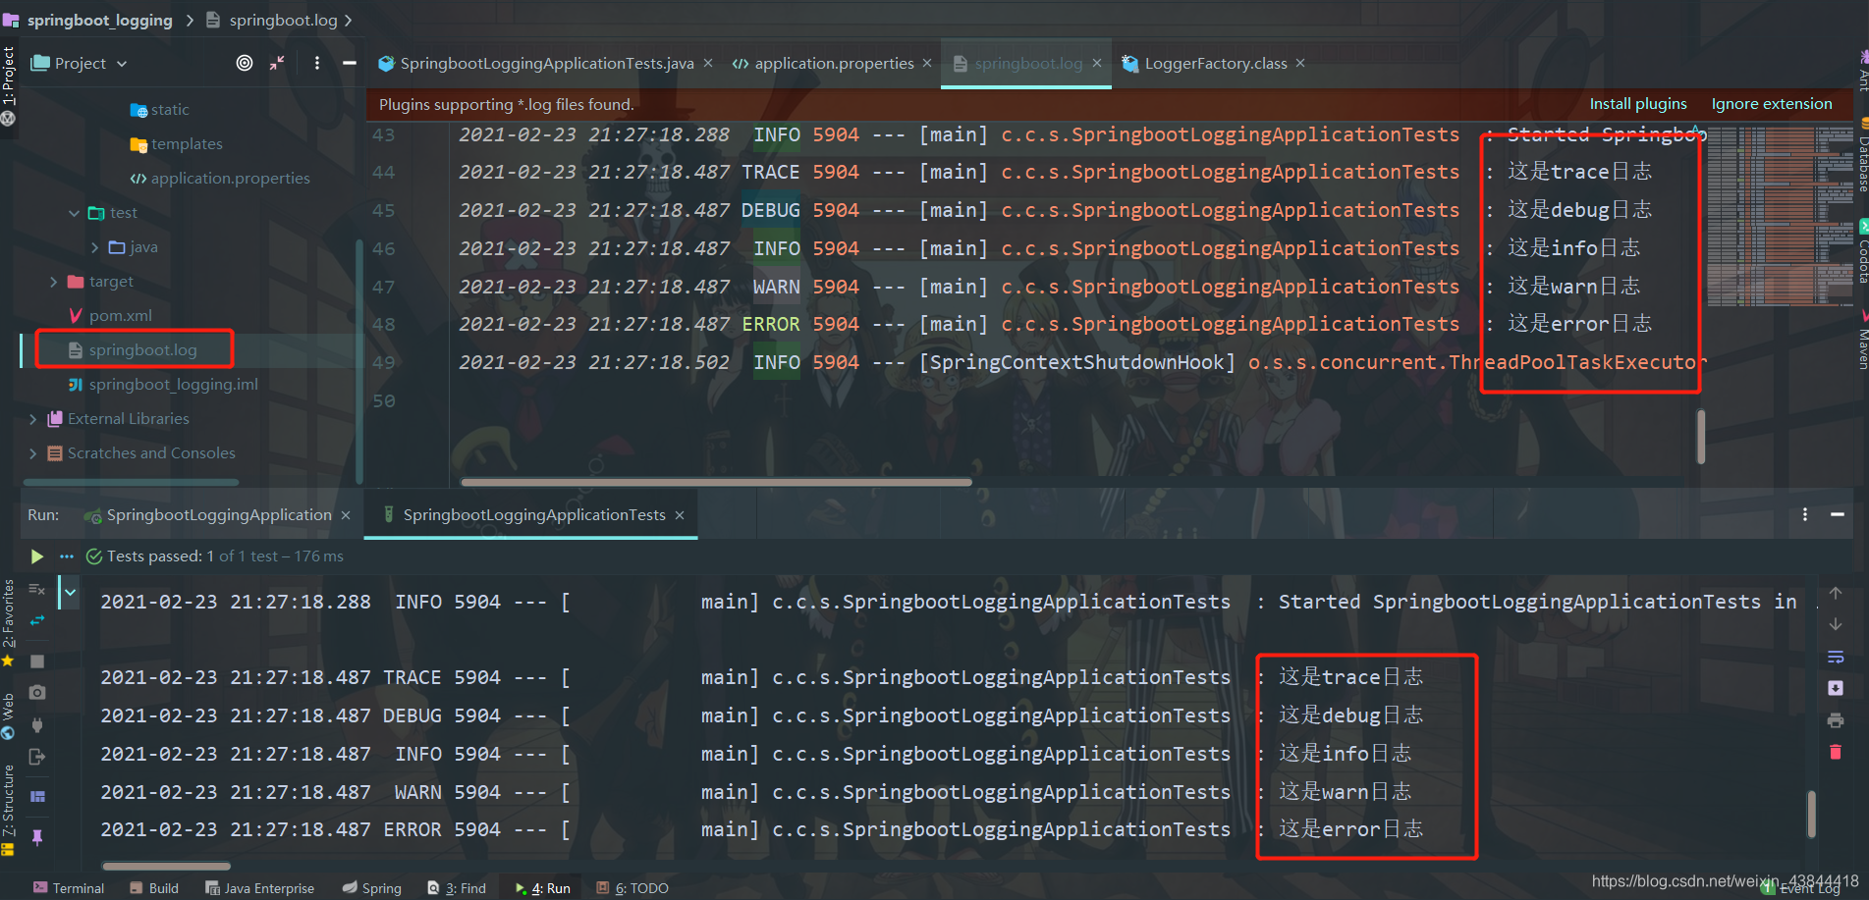Expand Scratches and Consoles node
1869x900 pixels.
(32, 453)
